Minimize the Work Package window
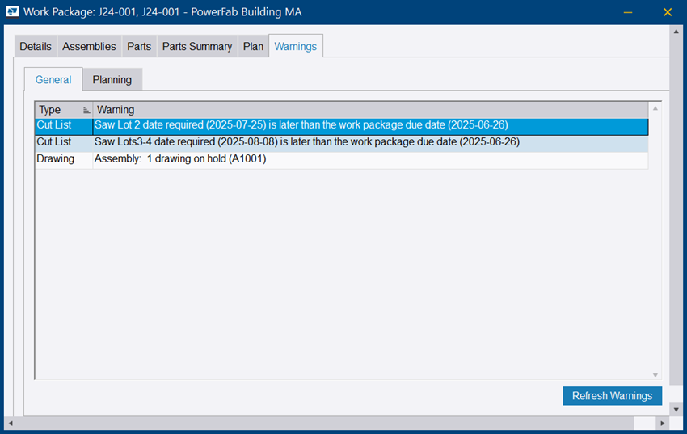Viewport: 687px width, 434px height. pyautogui.click(x=628, y=12)
